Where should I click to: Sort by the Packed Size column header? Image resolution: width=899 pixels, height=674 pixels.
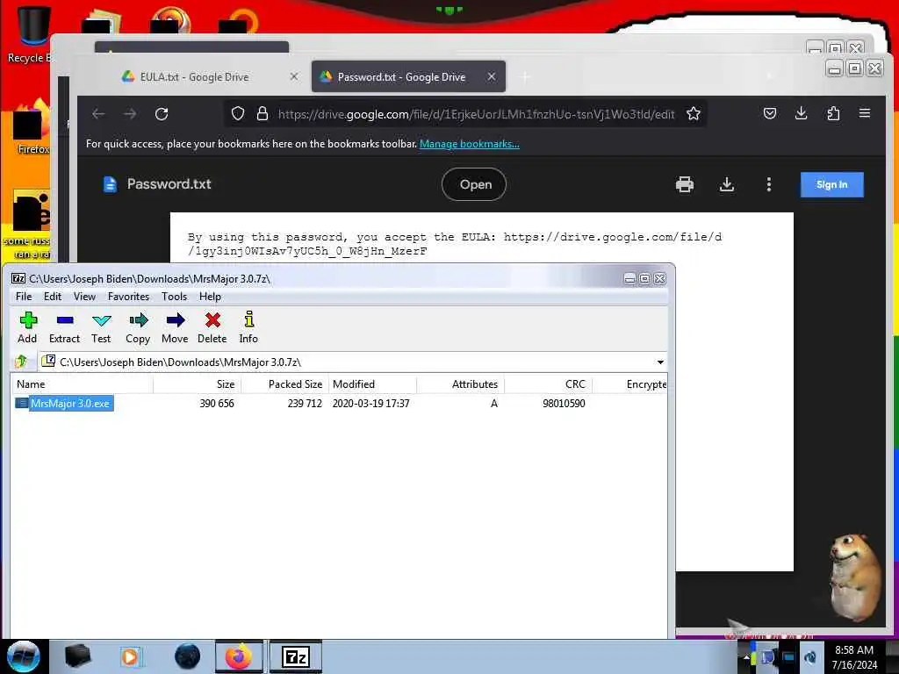pos(285,384)
